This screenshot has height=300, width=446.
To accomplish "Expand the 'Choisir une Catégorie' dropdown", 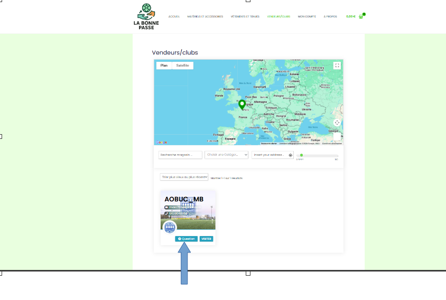I will [227, 155].
